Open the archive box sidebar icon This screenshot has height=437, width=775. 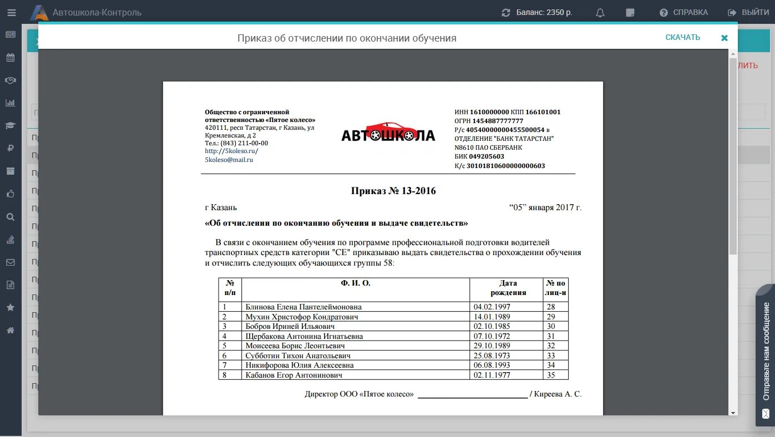click(11, 171)
